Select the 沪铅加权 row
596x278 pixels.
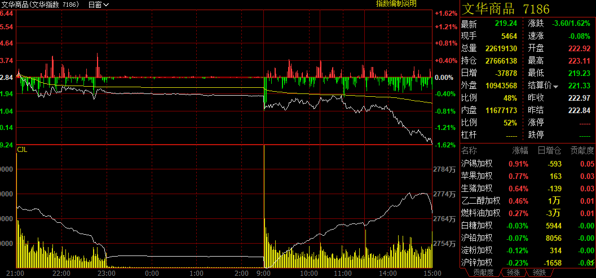pyautogui.click(x=477, y=237)
